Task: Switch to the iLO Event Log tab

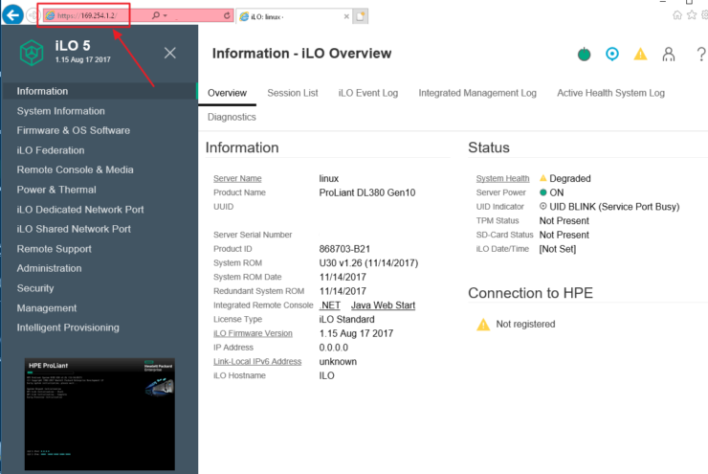Action: click(368, 93)
